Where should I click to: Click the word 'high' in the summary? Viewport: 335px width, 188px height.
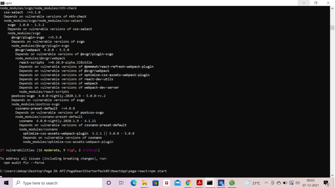(x=71, y=150)
